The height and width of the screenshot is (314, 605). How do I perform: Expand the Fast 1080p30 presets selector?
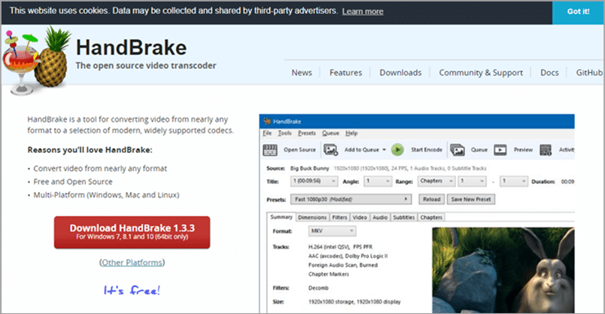click(x=351, y=200)
